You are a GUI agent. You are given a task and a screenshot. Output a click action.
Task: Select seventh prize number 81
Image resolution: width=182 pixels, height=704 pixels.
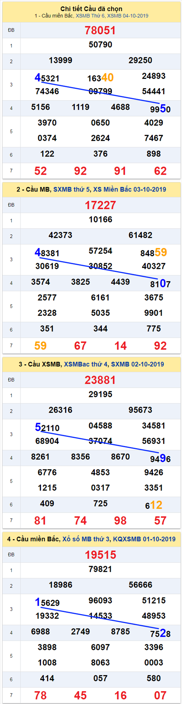pyautogui.click(x=41, y=521)
